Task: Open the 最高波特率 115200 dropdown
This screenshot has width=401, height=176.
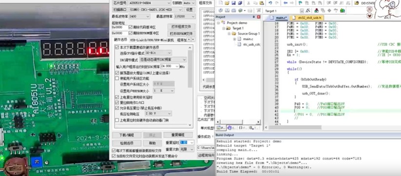Action: (x=185, y=17)
